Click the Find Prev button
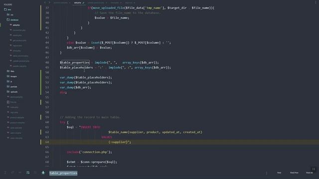The image size is (319, 179). (294, 173)
